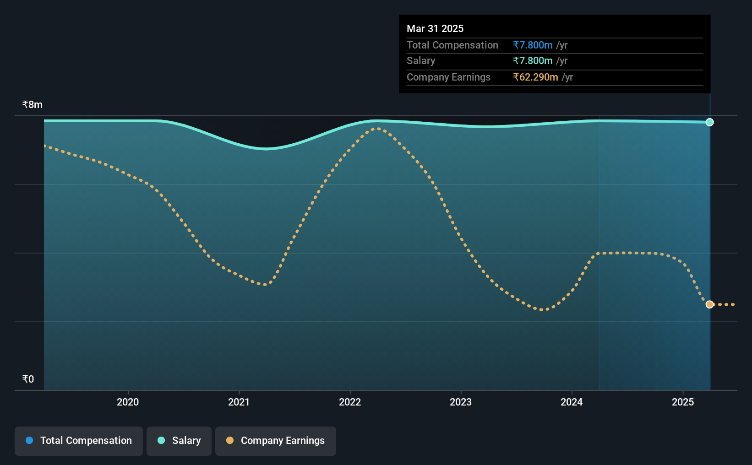This screenshot has width=752, height=465.
Task: Click the Company Earnings label in tooltip
Action: point(448,77)
